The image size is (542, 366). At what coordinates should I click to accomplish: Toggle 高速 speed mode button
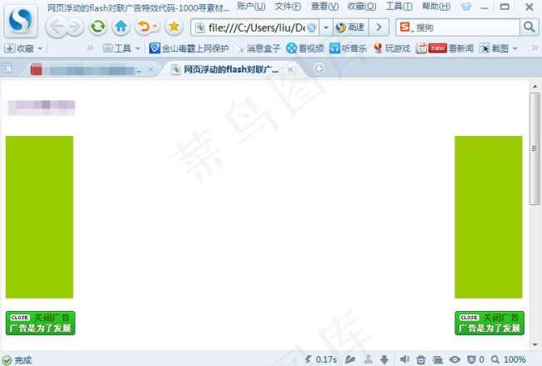(350, 28)
